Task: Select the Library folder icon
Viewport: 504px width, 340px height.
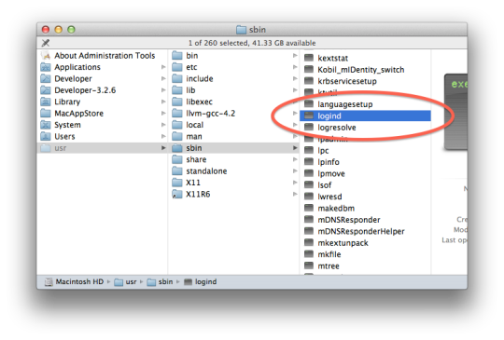Action: 46,102
